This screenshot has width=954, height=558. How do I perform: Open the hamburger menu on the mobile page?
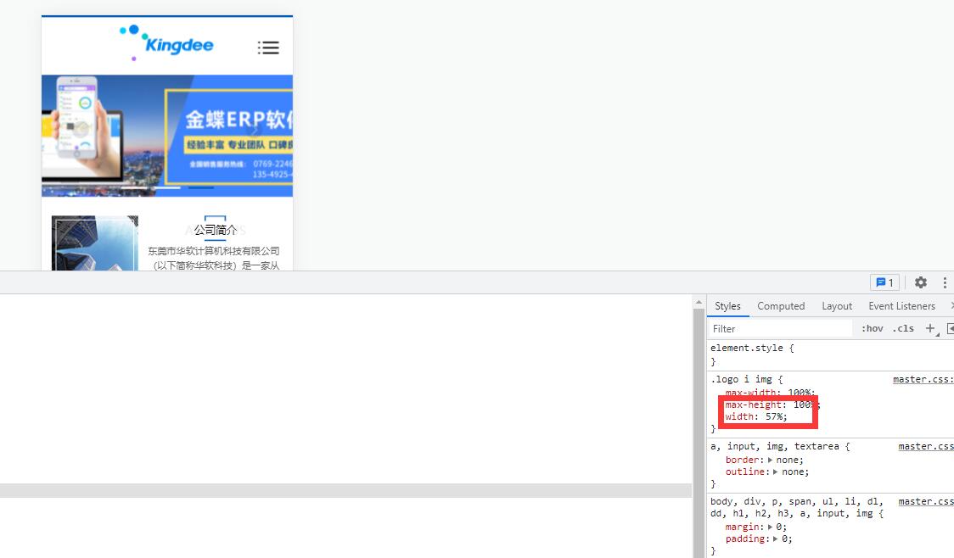268,47
